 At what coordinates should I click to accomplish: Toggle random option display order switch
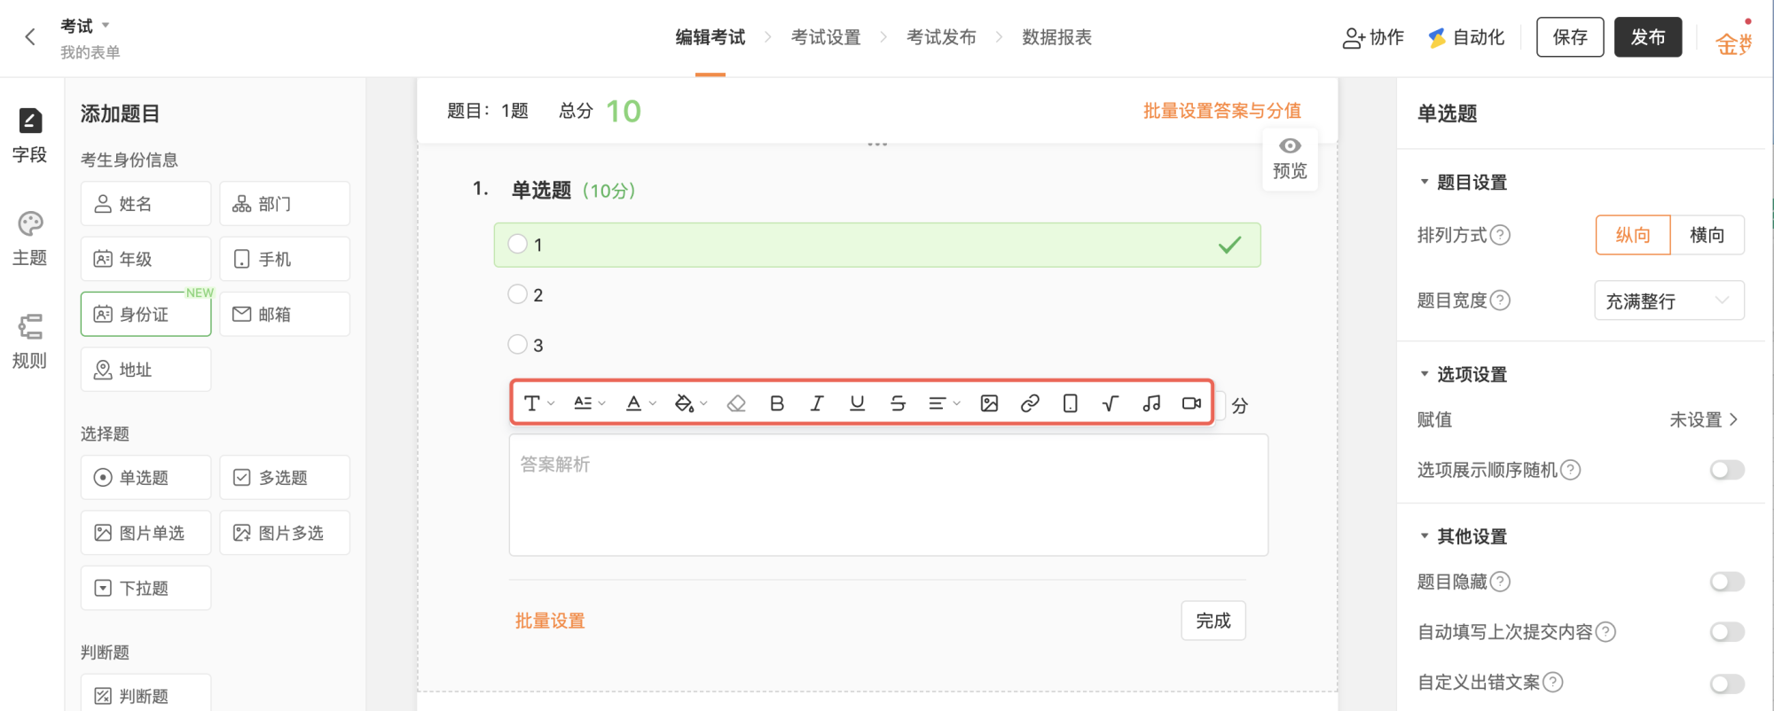1726,470
